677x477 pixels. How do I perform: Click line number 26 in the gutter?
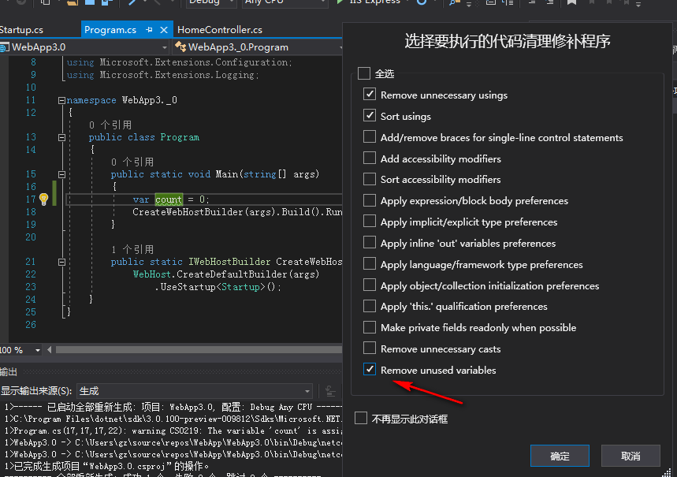tap(31, 325)
